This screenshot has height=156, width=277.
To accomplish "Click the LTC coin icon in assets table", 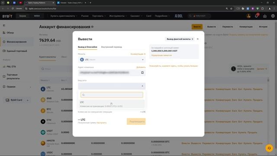I will 43,89.
